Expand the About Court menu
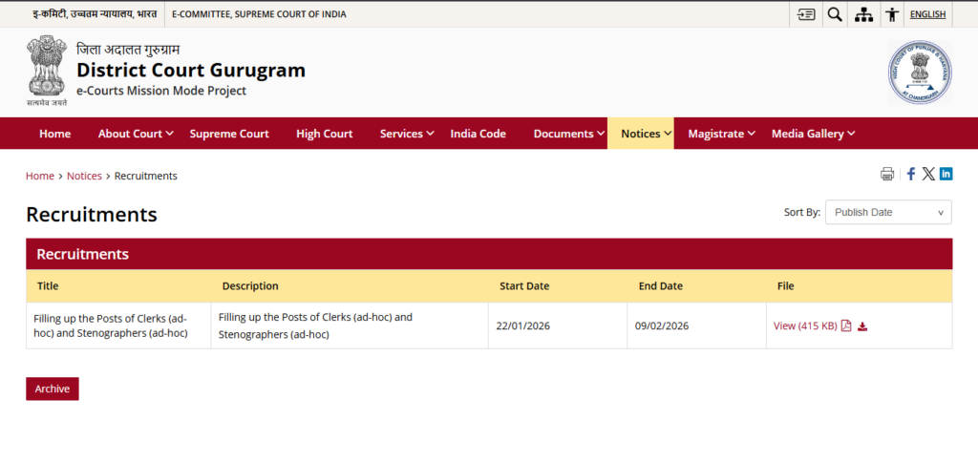 (136, 134)
